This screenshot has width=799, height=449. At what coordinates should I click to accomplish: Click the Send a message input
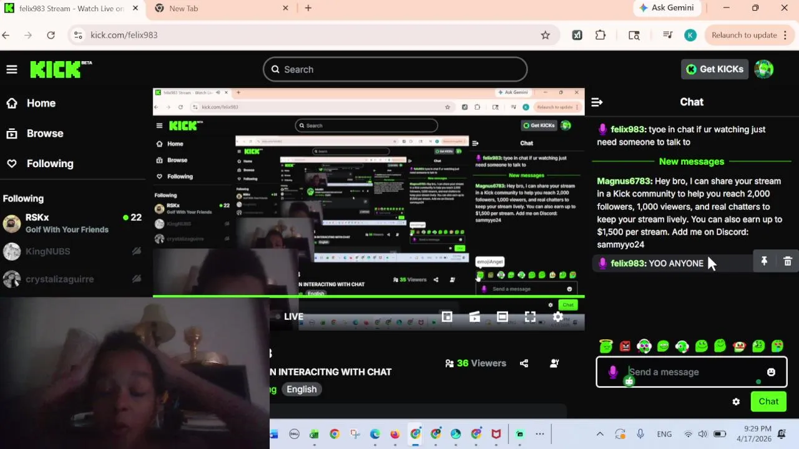pyautogui.click(x=692, y=372)
